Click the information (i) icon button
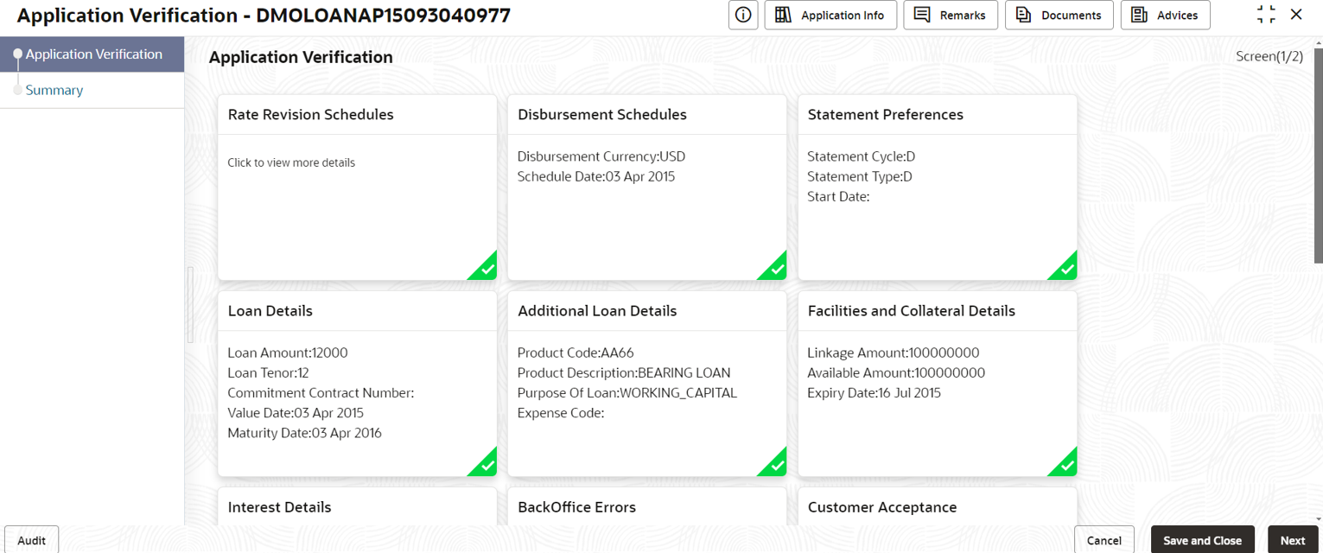 [x=743, y=15]
